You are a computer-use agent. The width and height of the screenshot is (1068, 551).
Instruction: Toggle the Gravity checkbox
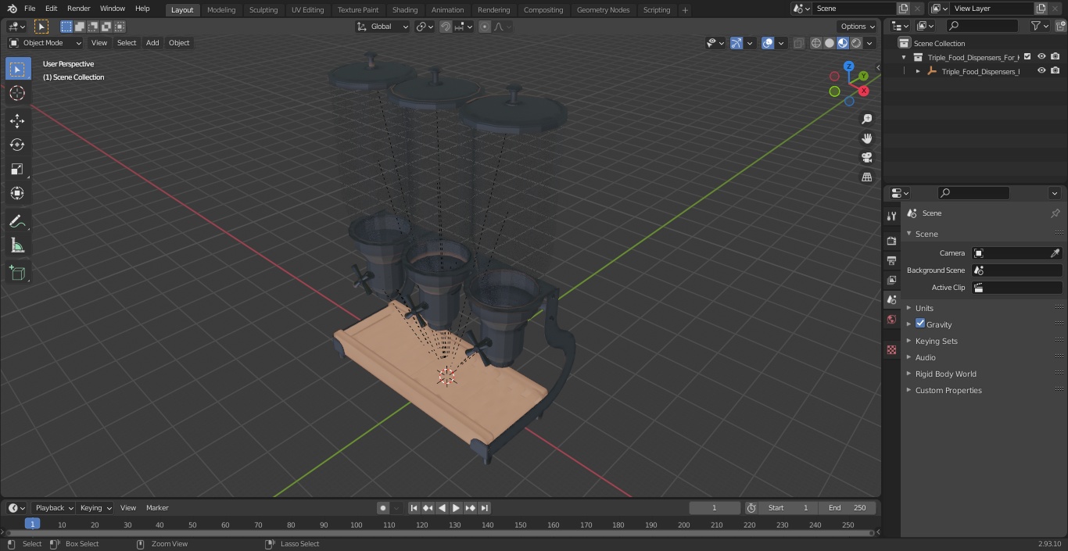coord(920,324)
